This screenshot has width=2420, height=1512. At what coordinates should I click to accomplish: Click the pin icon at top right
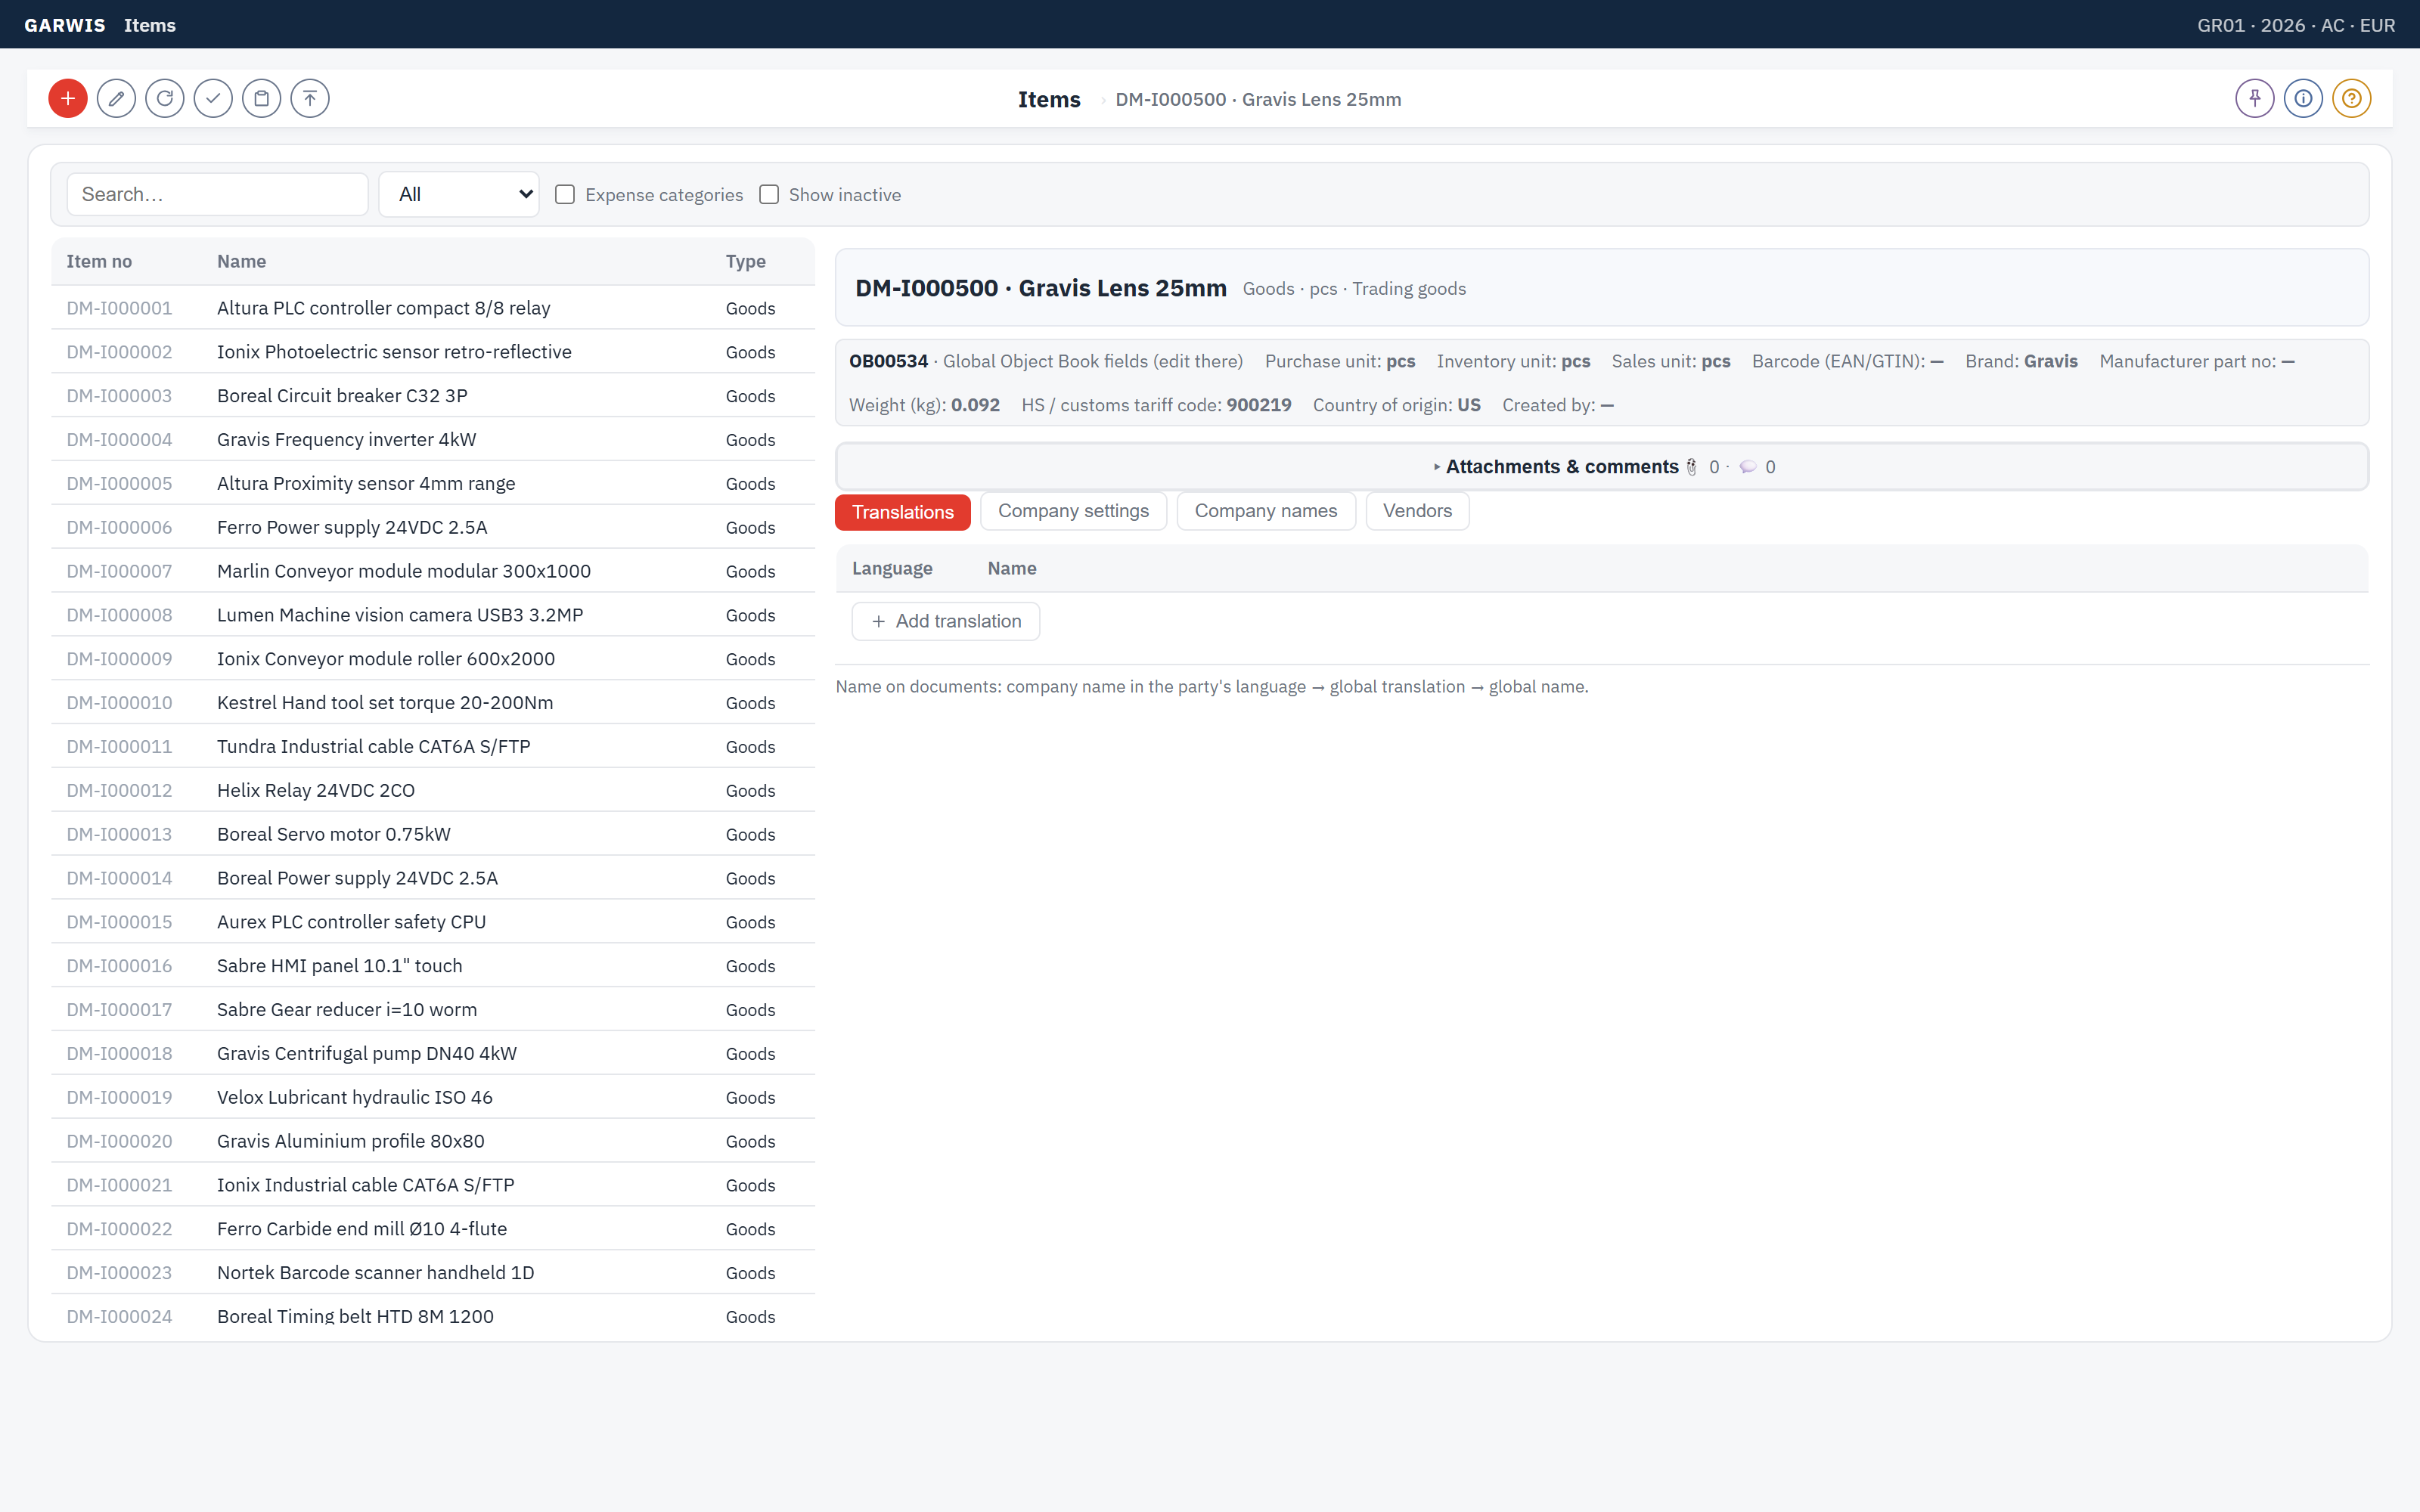click(x=2255, y=99)
